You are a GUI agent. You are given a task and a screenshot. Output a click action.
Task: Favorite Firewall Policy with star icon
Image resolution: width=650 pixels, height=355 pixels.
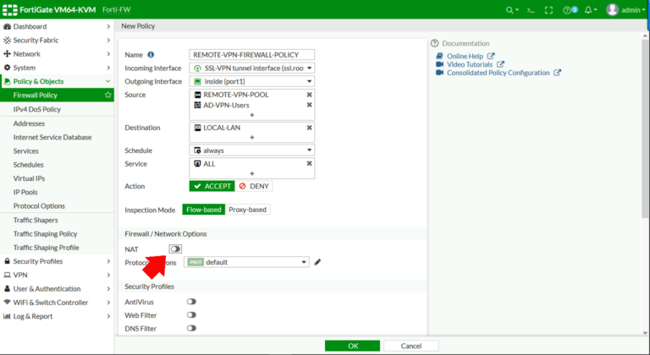point(108,95)
